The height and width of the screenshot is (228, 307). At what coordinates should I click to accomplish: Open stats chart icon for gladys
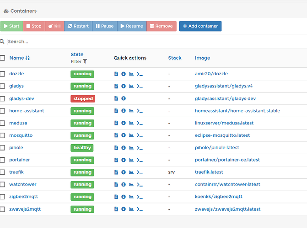(131, 86)
